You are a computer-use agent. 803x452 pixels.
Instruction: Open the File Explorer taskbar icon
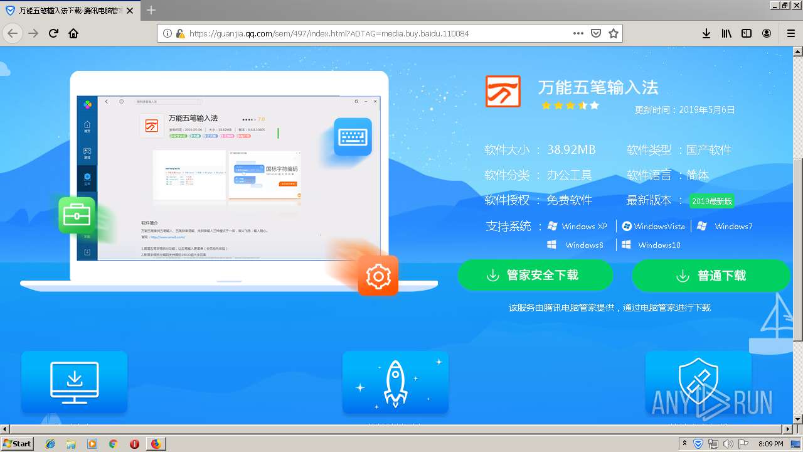[71, 444]
